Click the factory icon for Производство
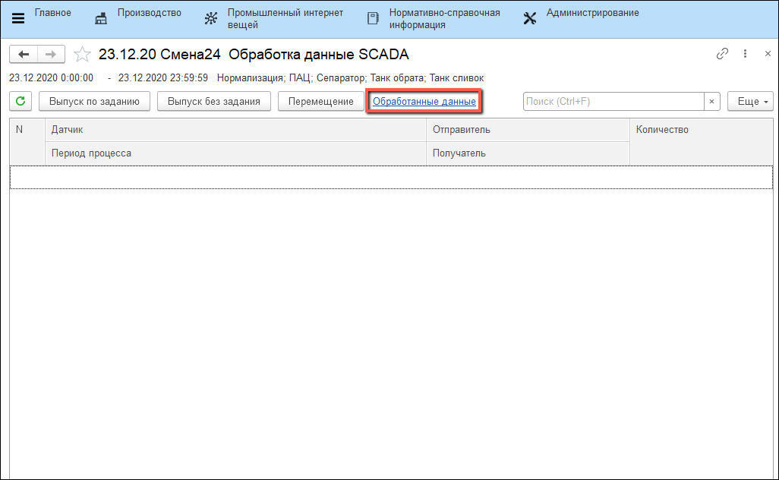The width and height of the screenshot is (779, 480). [x=101, y=19]
